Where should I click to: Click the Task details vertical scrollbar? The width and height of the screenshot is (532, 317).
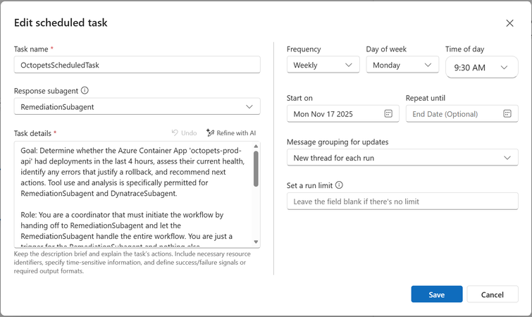(x=256, y=169)
